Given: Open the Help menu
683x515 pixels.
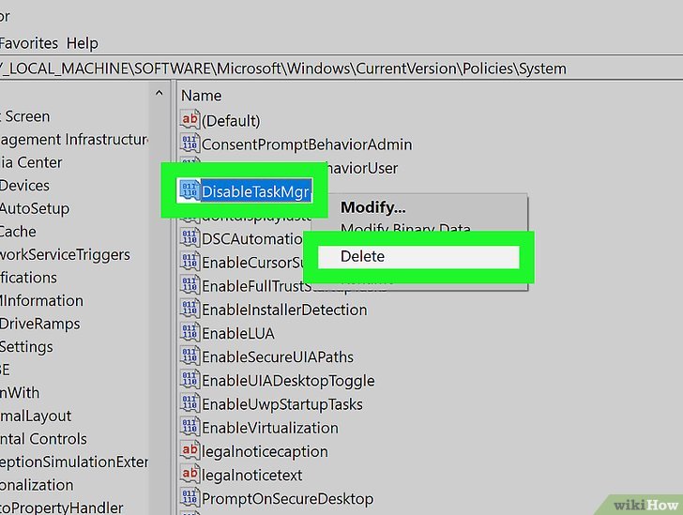Looking at the screenshot, I should pos(82,43).
